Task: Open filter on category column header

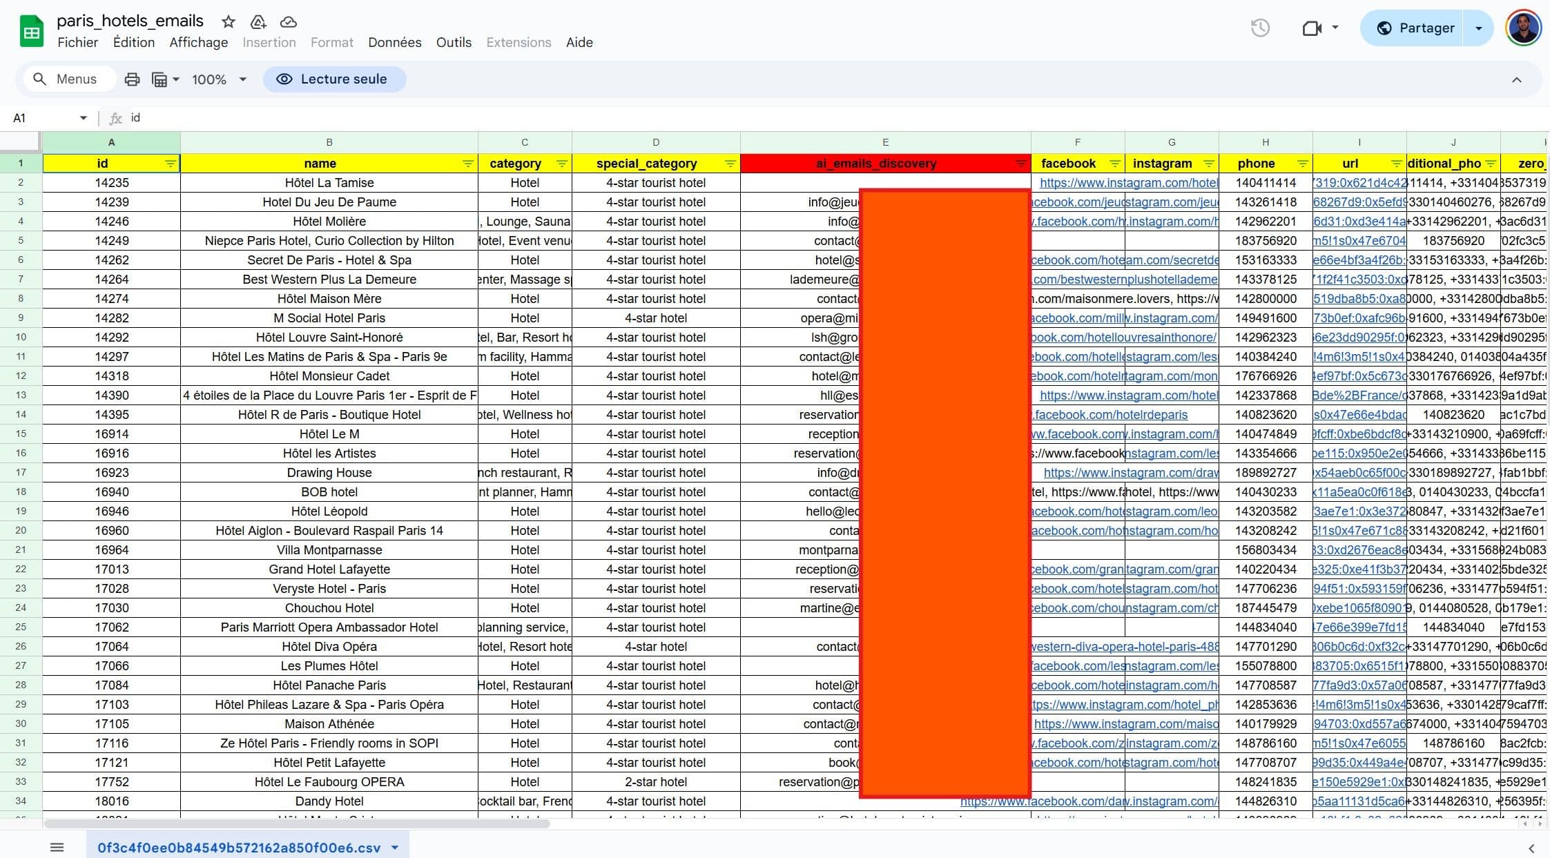Action: [x=562, y=164]
